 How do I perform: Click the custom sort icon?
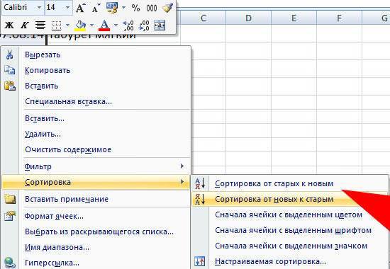pyautogui.click(x=200, y=261)
